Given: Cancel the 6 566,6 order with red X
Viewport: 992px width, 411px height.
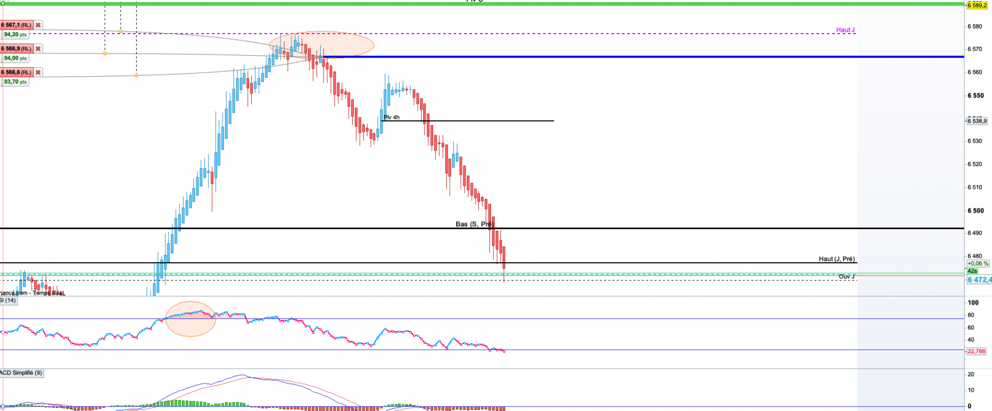Looking at the screenshot, I should coord(38,73).
